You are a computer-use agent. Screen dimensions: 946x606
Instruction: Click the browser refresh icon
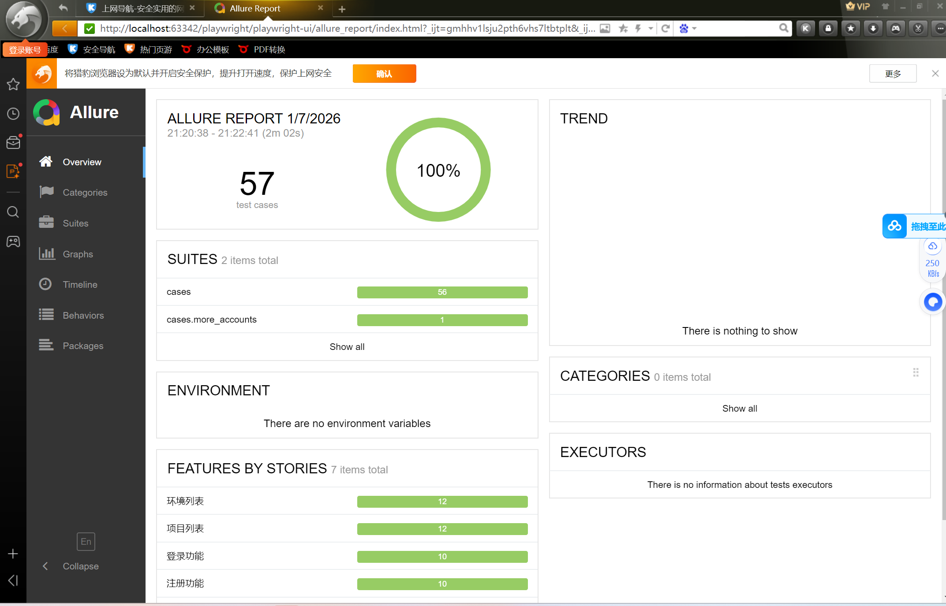[x=666, y=29]
